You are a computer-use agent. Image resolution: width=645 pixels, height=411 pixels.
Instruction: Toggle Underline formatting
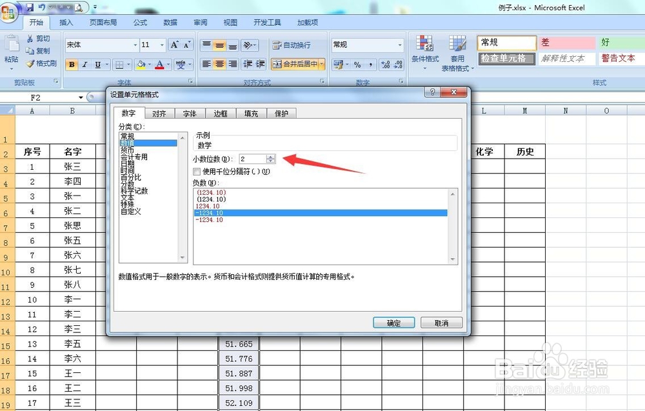click(x=97, y=65)
